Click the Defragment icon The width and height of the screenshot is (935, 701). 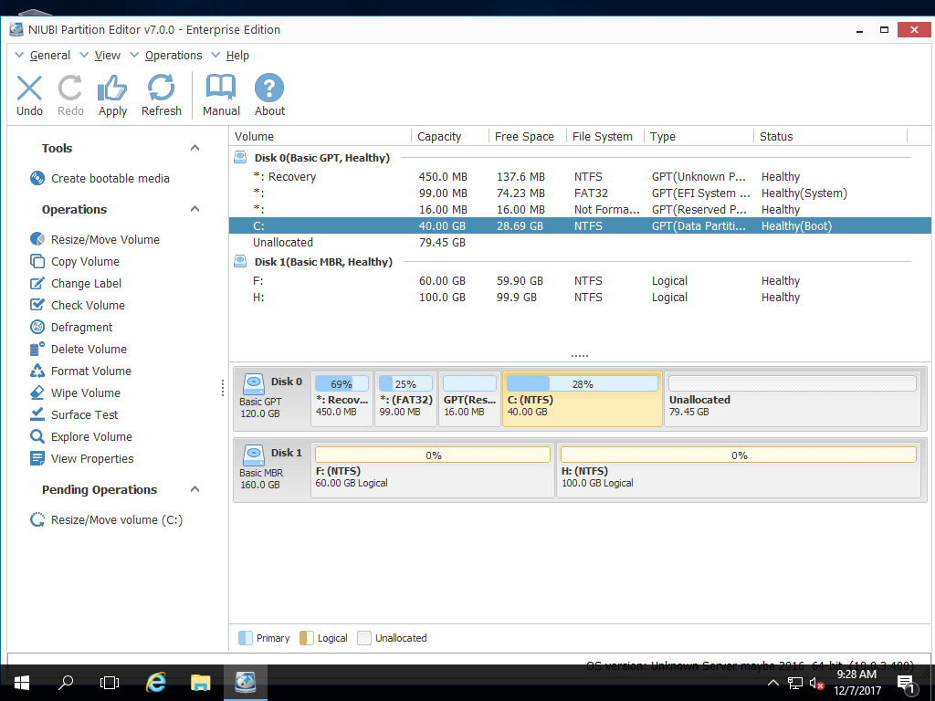point(37,327)
